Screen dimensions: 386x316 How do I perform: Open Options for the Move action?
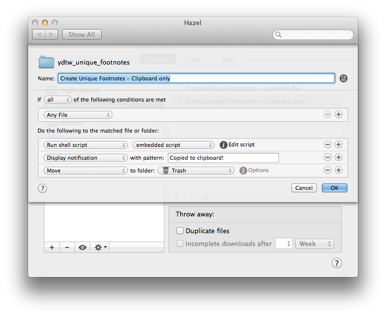(243, 171)
